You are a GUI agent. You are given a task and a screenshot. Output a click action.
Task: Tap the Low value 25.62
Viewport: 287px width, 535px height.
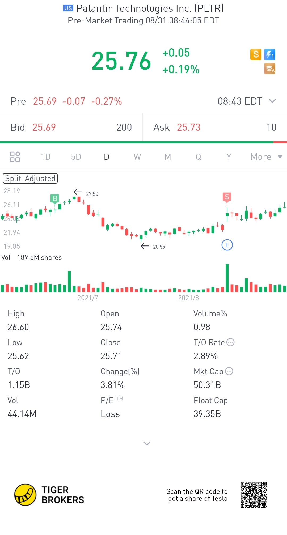click(18, 356)
